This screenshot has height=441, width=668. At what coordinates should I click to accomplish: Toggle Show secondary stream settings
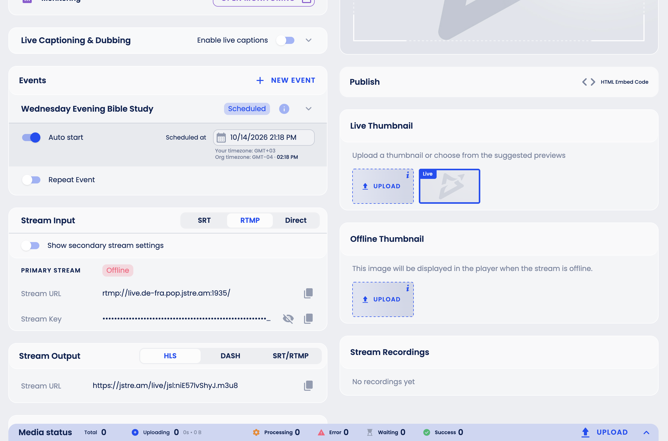30,246
